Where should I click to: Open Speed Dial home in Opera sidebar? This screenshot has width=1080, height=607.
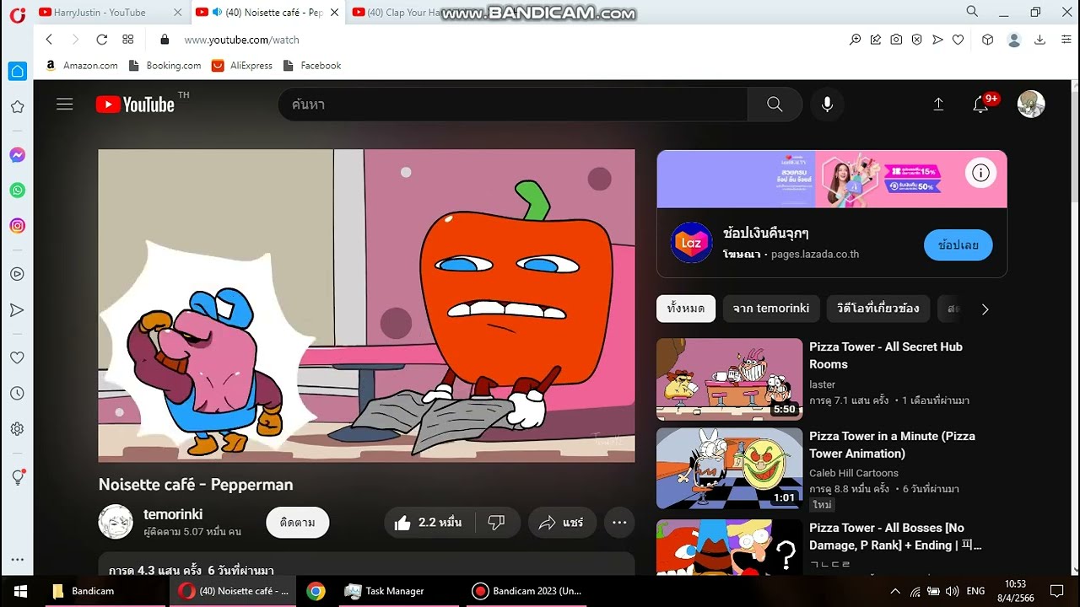point(17,71)
